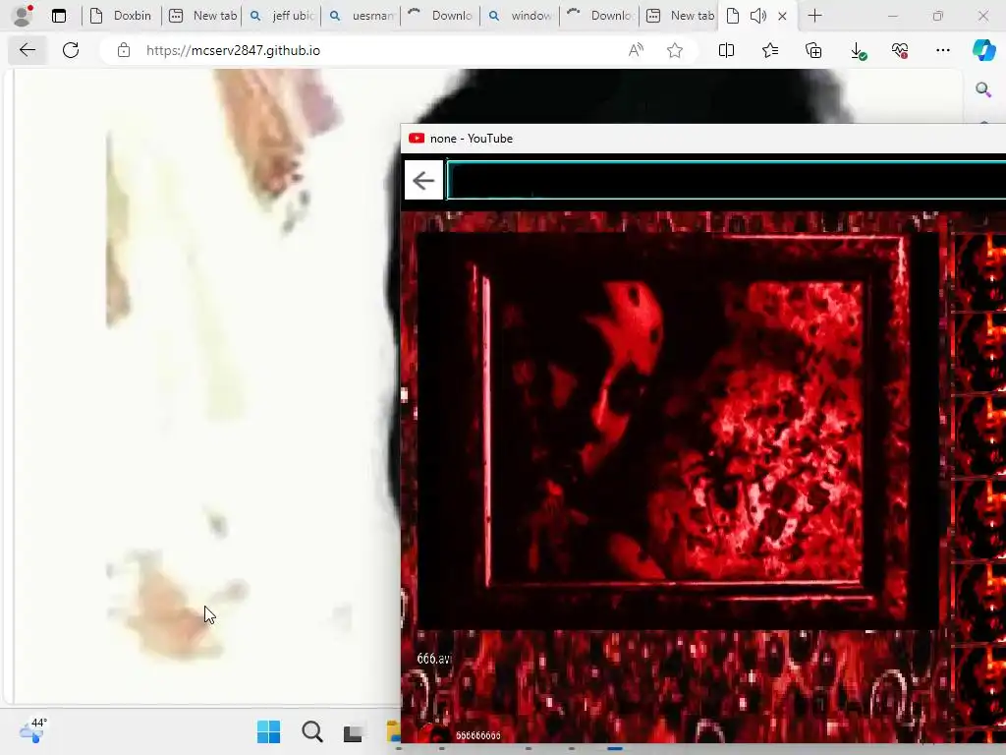This screenshot has width=1006, height=755.
Task: Focus the black address field in YouTube popup
Action: pyautogui.click(x=726, y=181)
